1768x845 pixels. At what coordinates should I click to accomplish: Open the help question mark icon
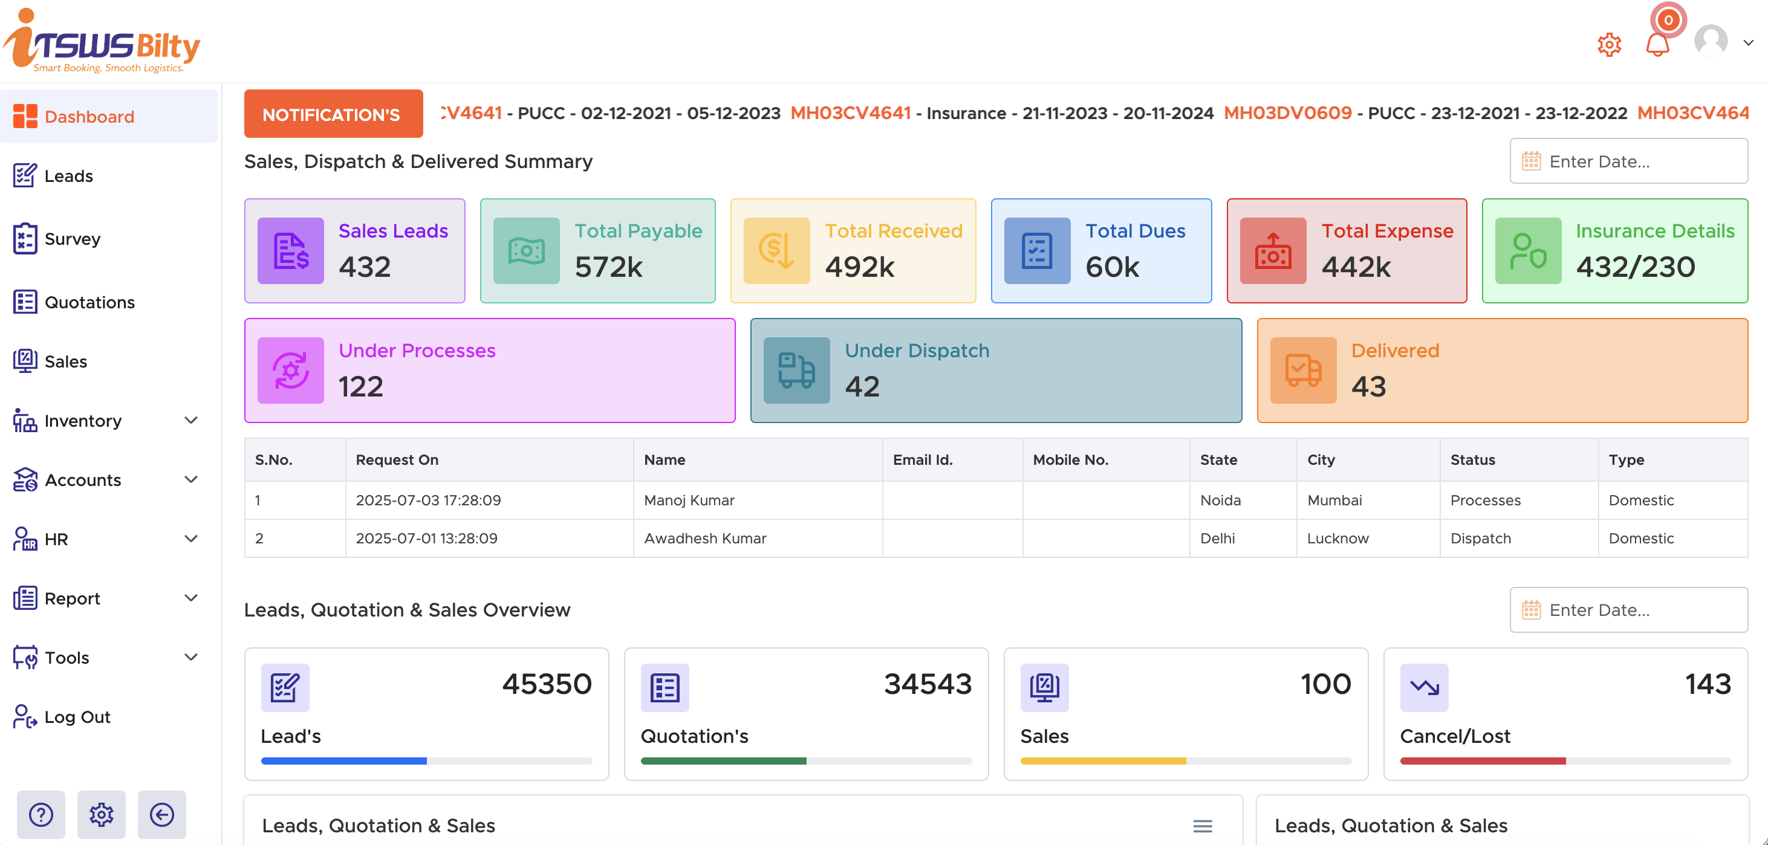pos(41,815)
